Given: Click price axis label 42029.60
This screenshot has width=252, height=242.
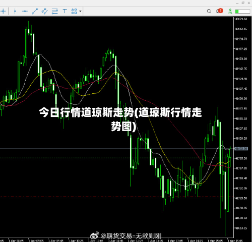Looking at the screenshot, I should (x=241, y=19).
